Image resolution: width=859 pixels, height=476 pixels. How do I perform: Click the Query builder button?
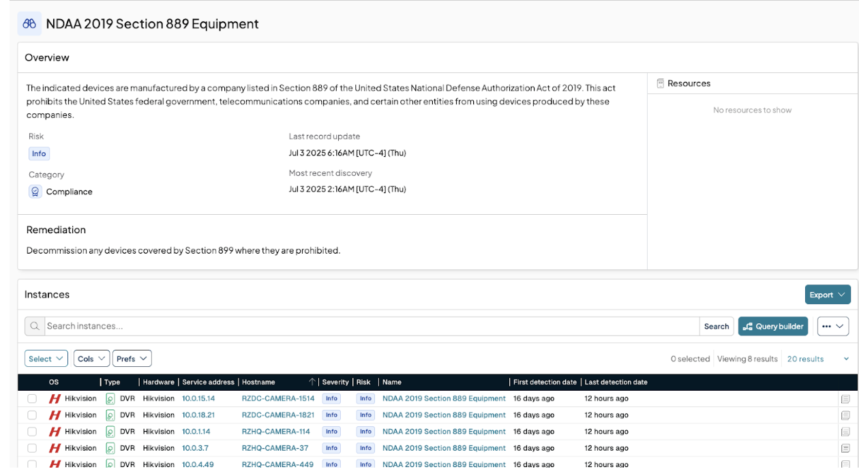point(772,327)
